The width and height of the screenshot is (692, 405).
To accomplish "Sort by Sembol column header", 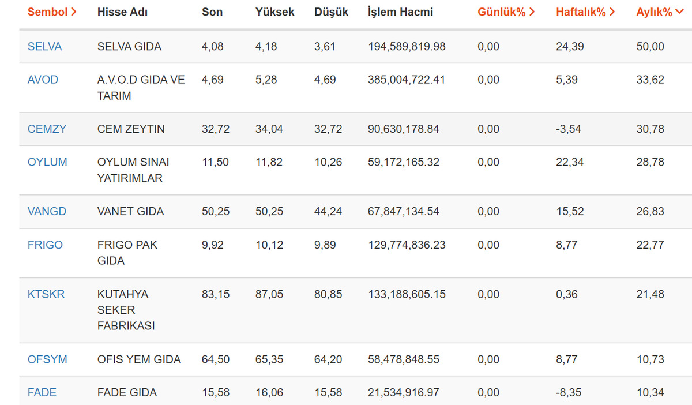I will click(x=52, y=12).
